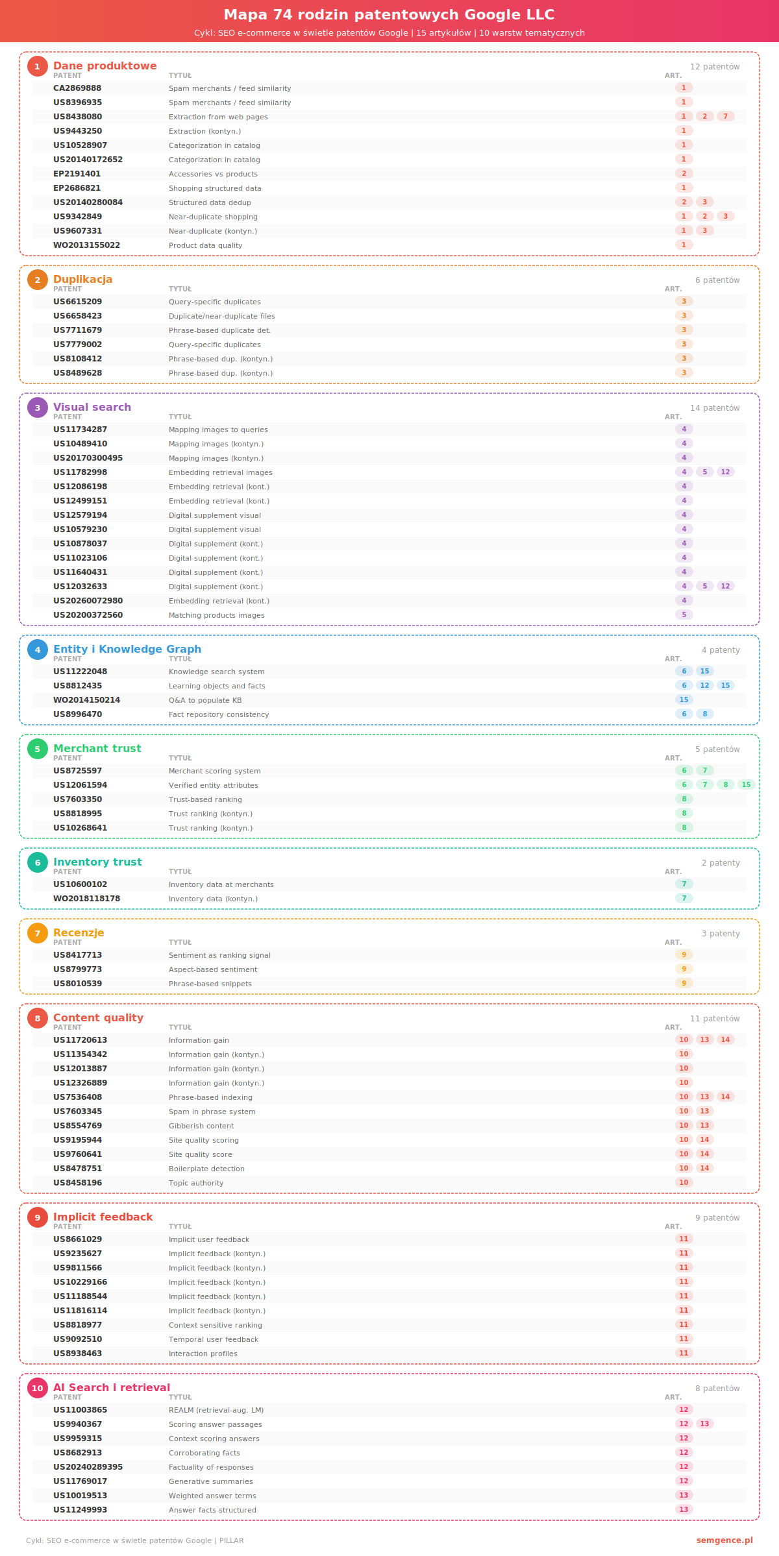Click the number 1 circle beside Dane produktowe
This screenshot has width=779, height=1556.
point(38,66)
